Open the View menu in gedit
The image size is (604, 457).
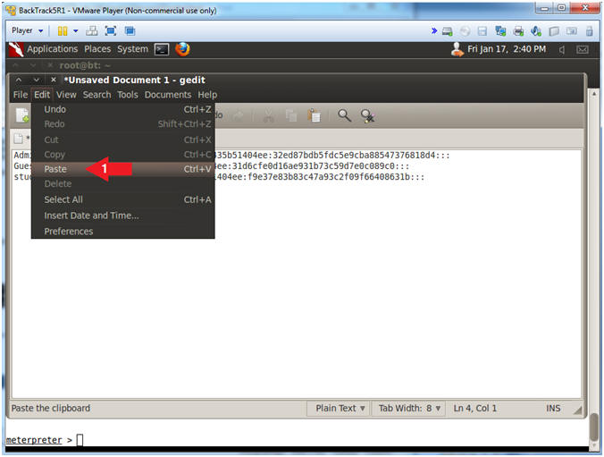tap(66, 95)
